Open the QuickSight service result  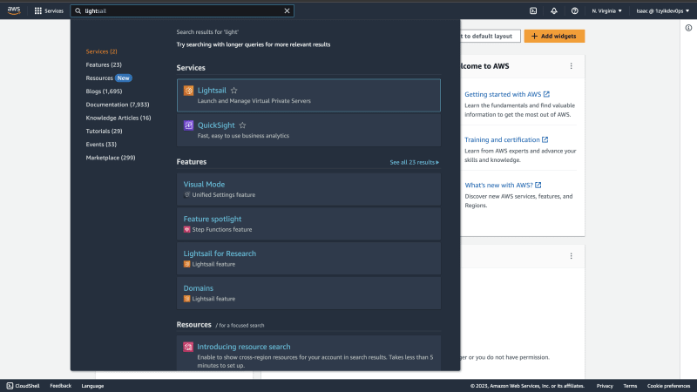pyautogui.click(x=308, y=130)
